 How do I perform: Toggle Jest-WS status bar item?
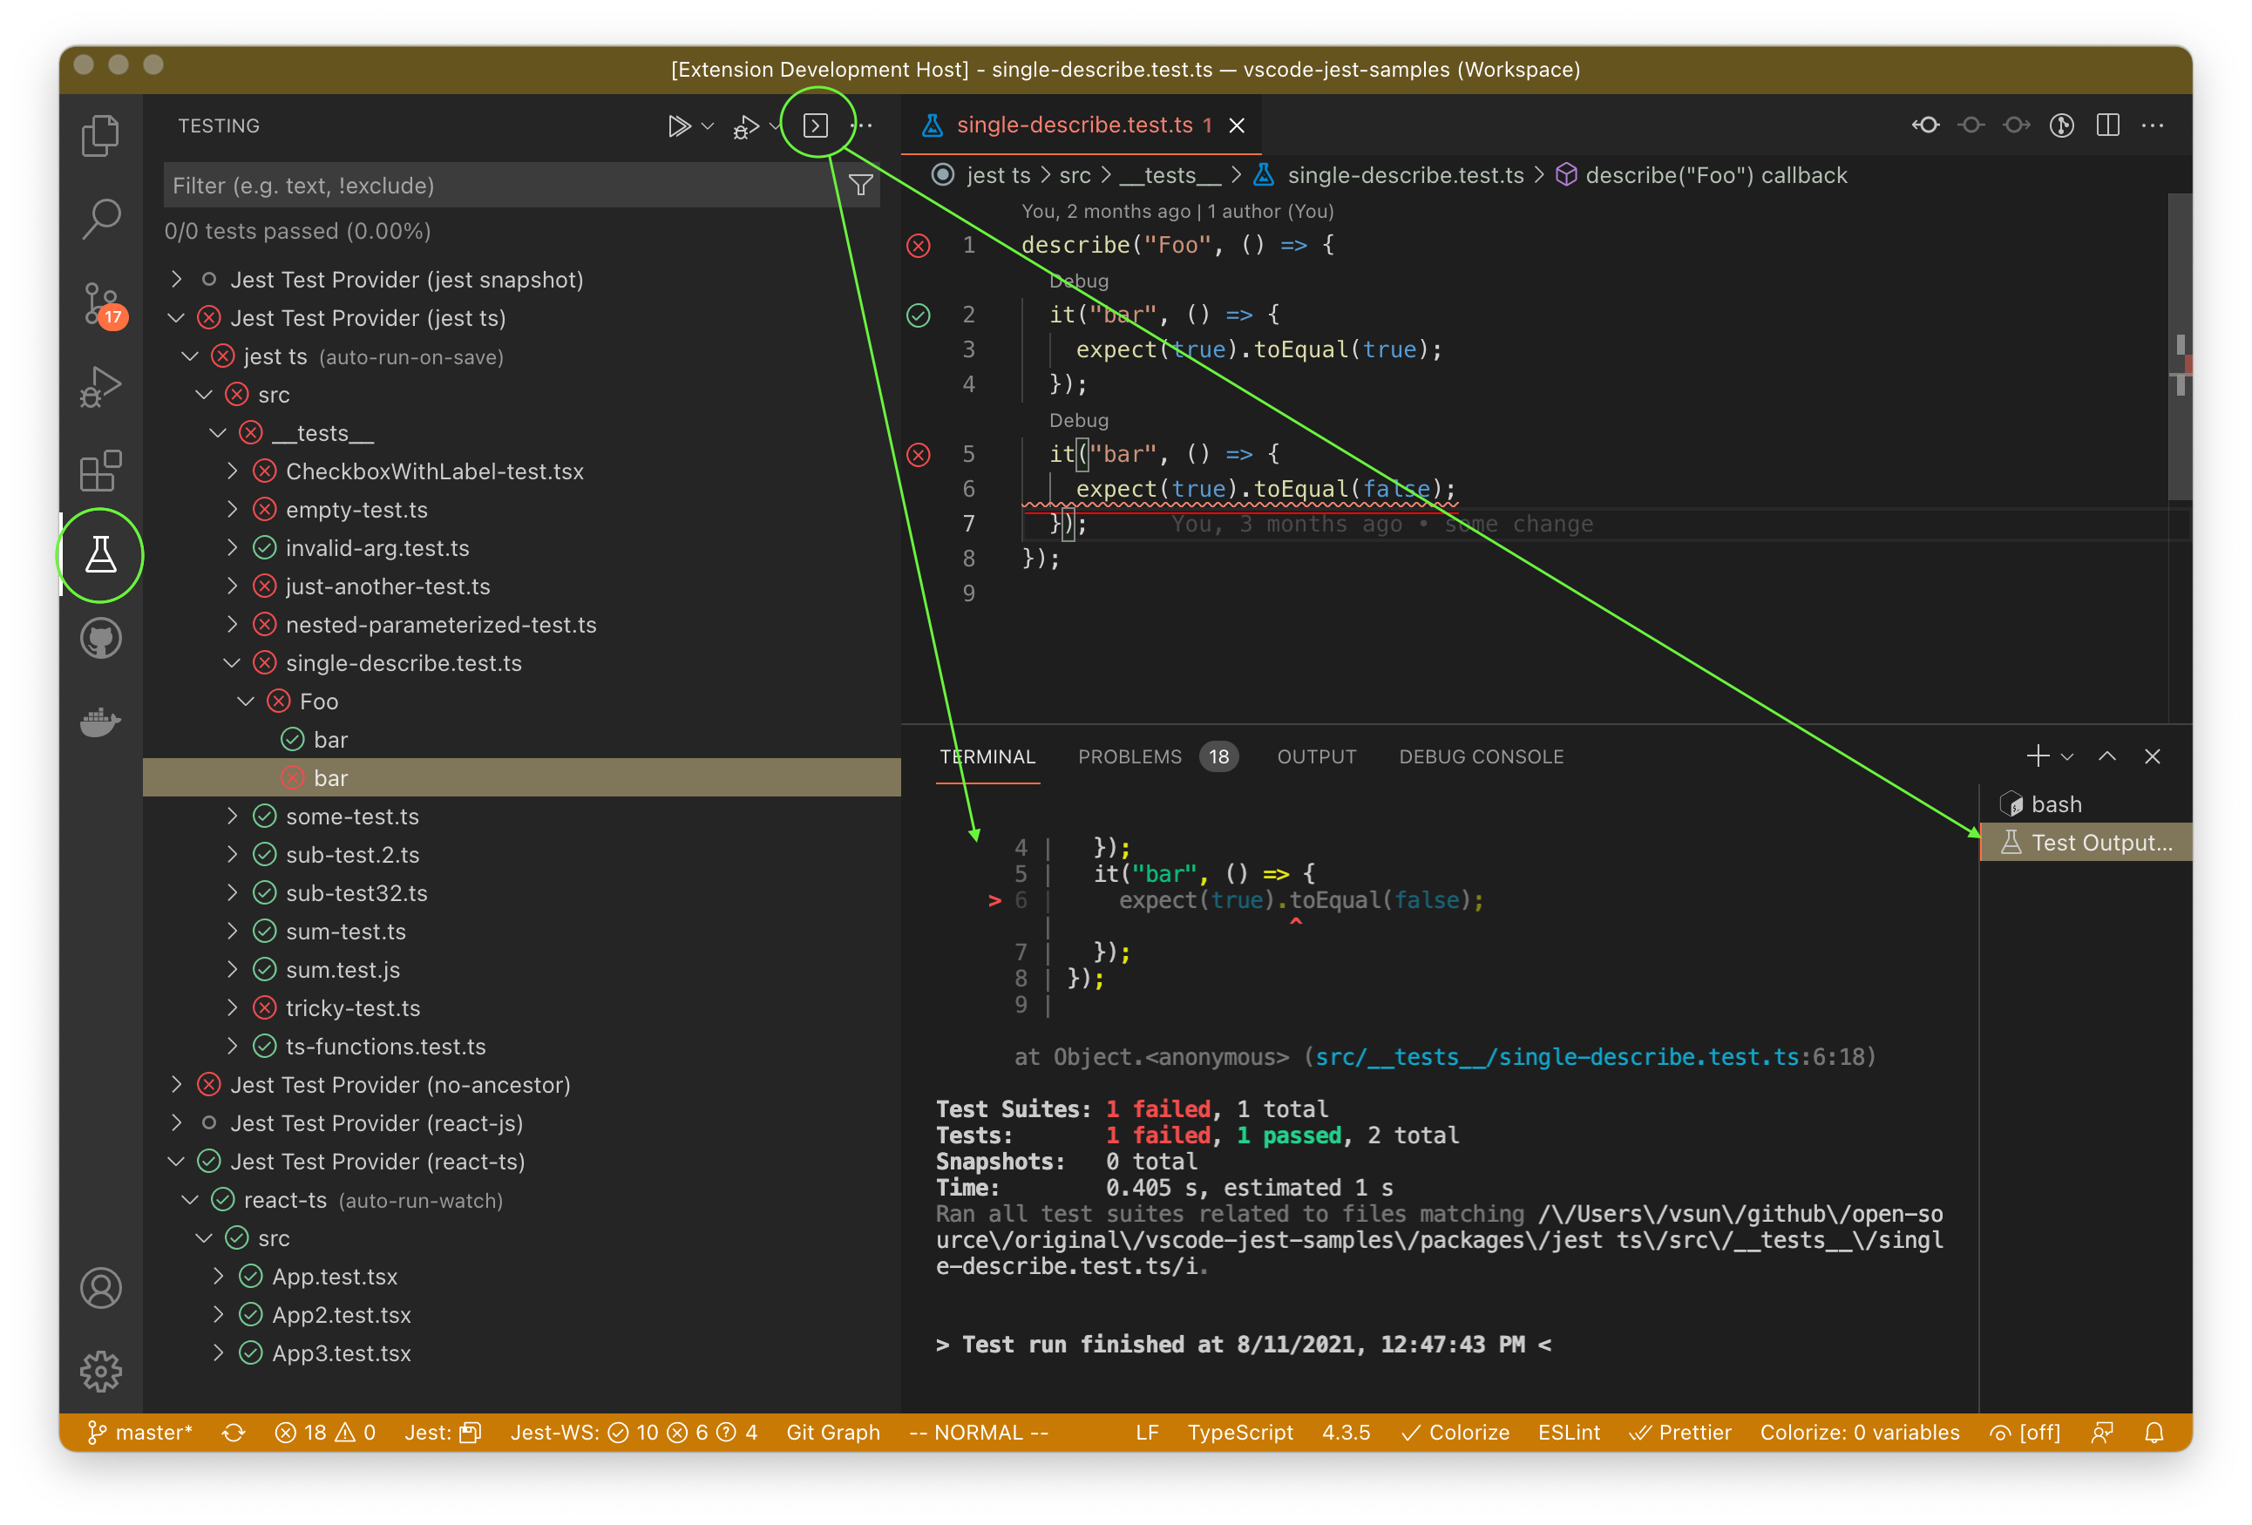[x=634, y=1432]
